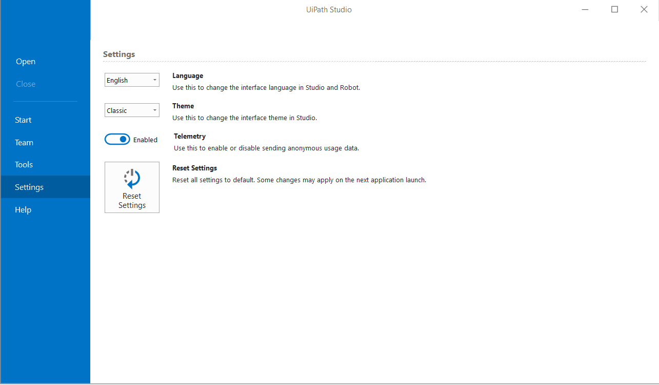Click text 'Reset all settings to default'

coord(213,180)
